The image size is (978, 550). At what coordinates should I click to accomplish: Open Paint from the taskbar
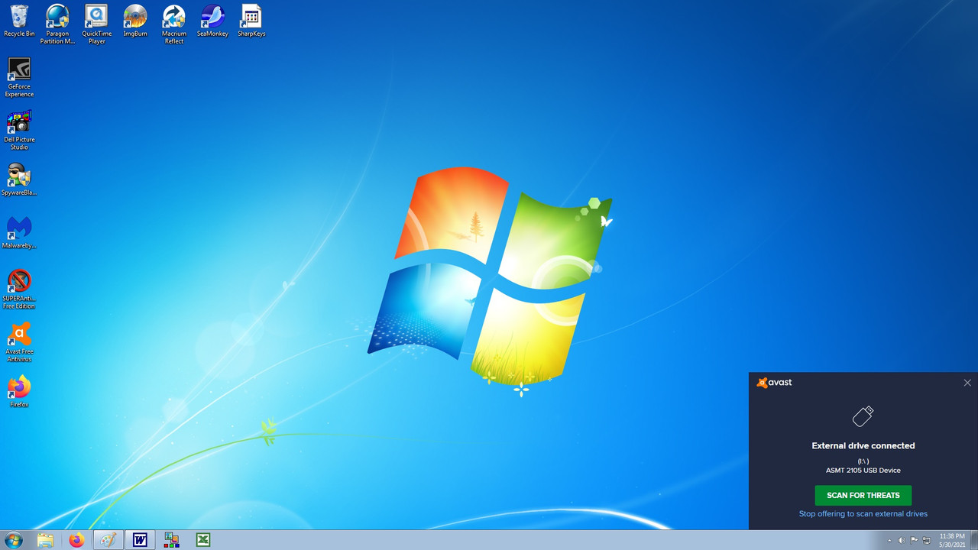pos(108,540)
